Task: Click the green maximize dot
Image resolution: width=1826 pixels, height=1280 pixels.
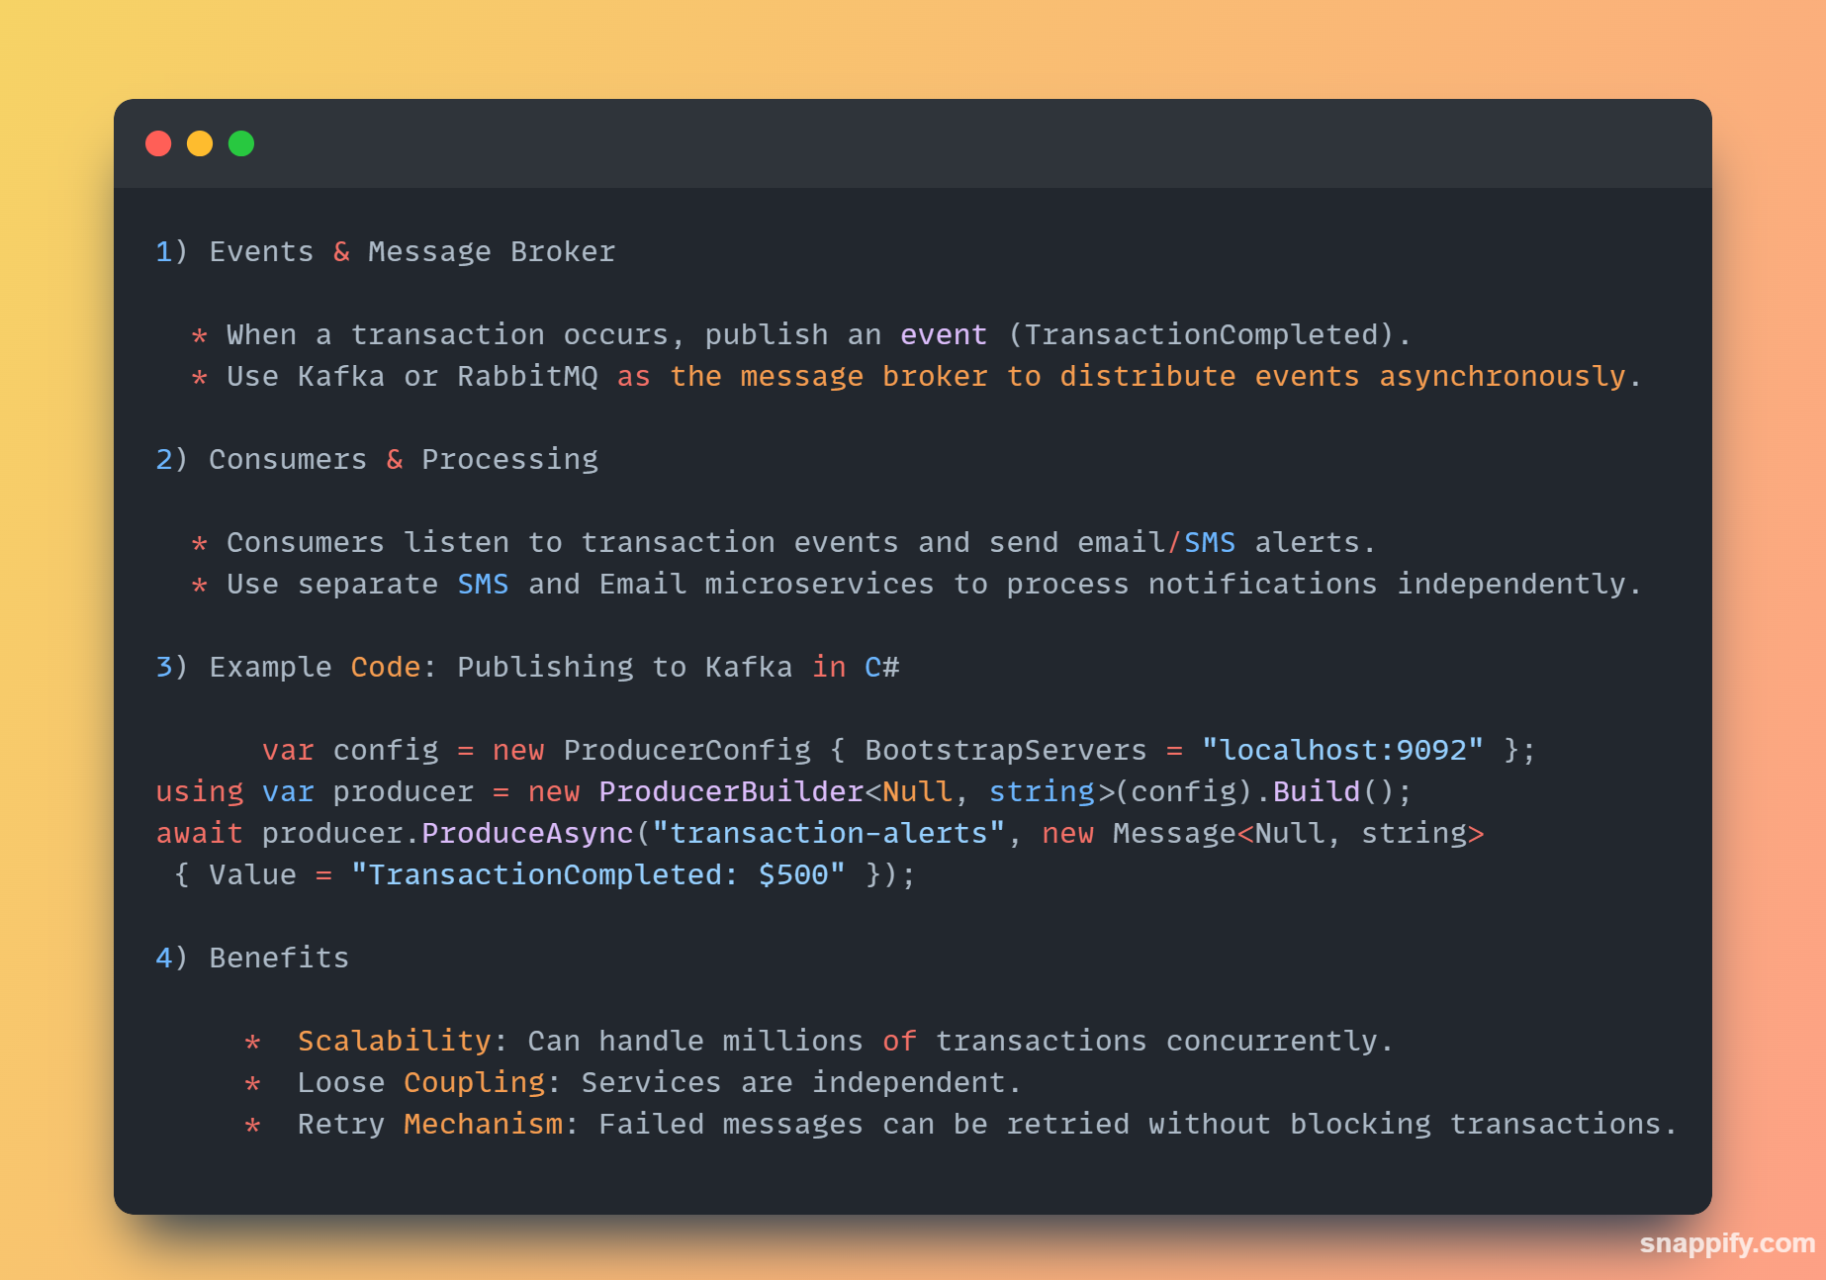Action: [x=241, y=143]
